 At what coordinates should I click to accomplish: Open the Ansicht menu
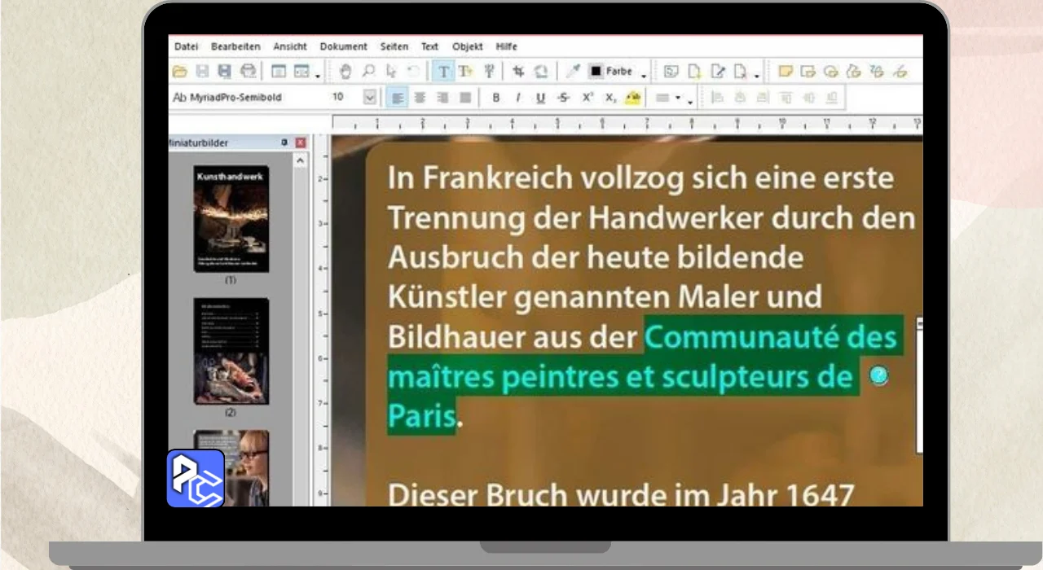290,46
